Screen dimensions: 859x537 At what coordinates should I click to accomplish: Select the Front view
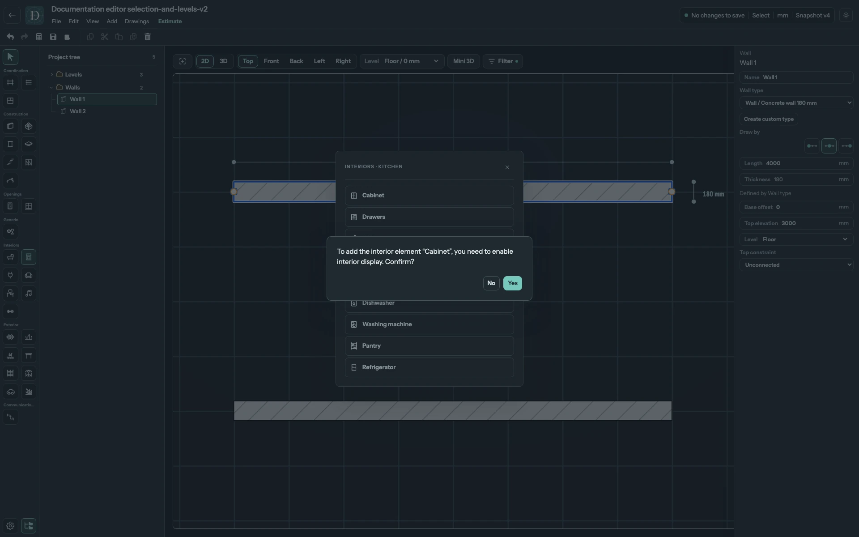(271, 61)
